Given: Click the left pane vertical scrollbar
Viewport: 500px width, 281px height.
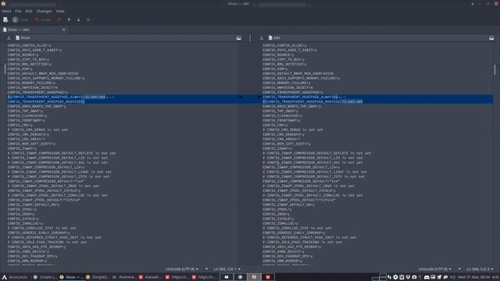Looking at the screenshot, I should pos(5,69).
